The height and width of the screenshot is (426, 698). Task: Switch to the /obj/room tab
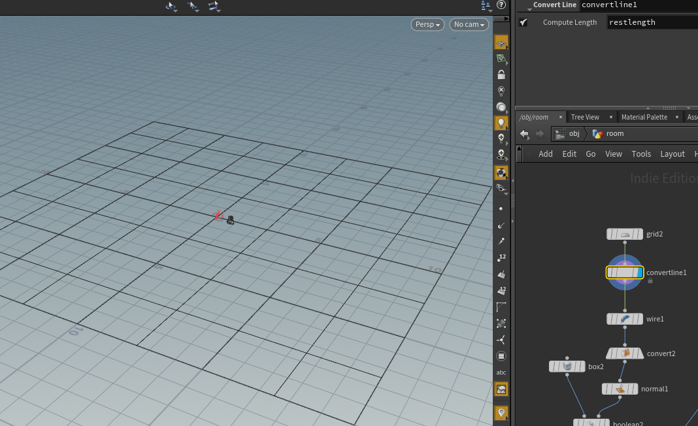tap(534, 117)
